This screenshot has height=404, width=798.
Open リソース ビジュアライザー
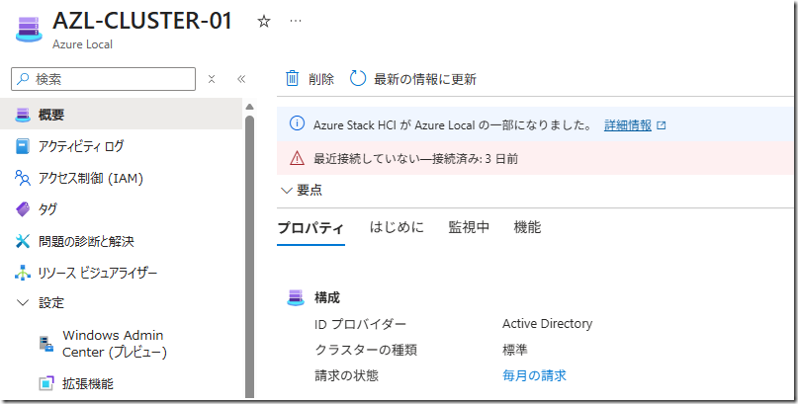(x=97, y=273)
